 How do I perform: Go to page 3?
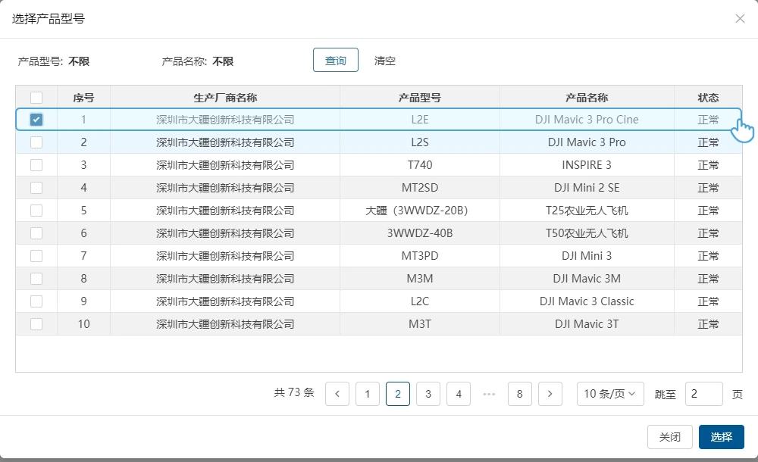tap(428, 394)
